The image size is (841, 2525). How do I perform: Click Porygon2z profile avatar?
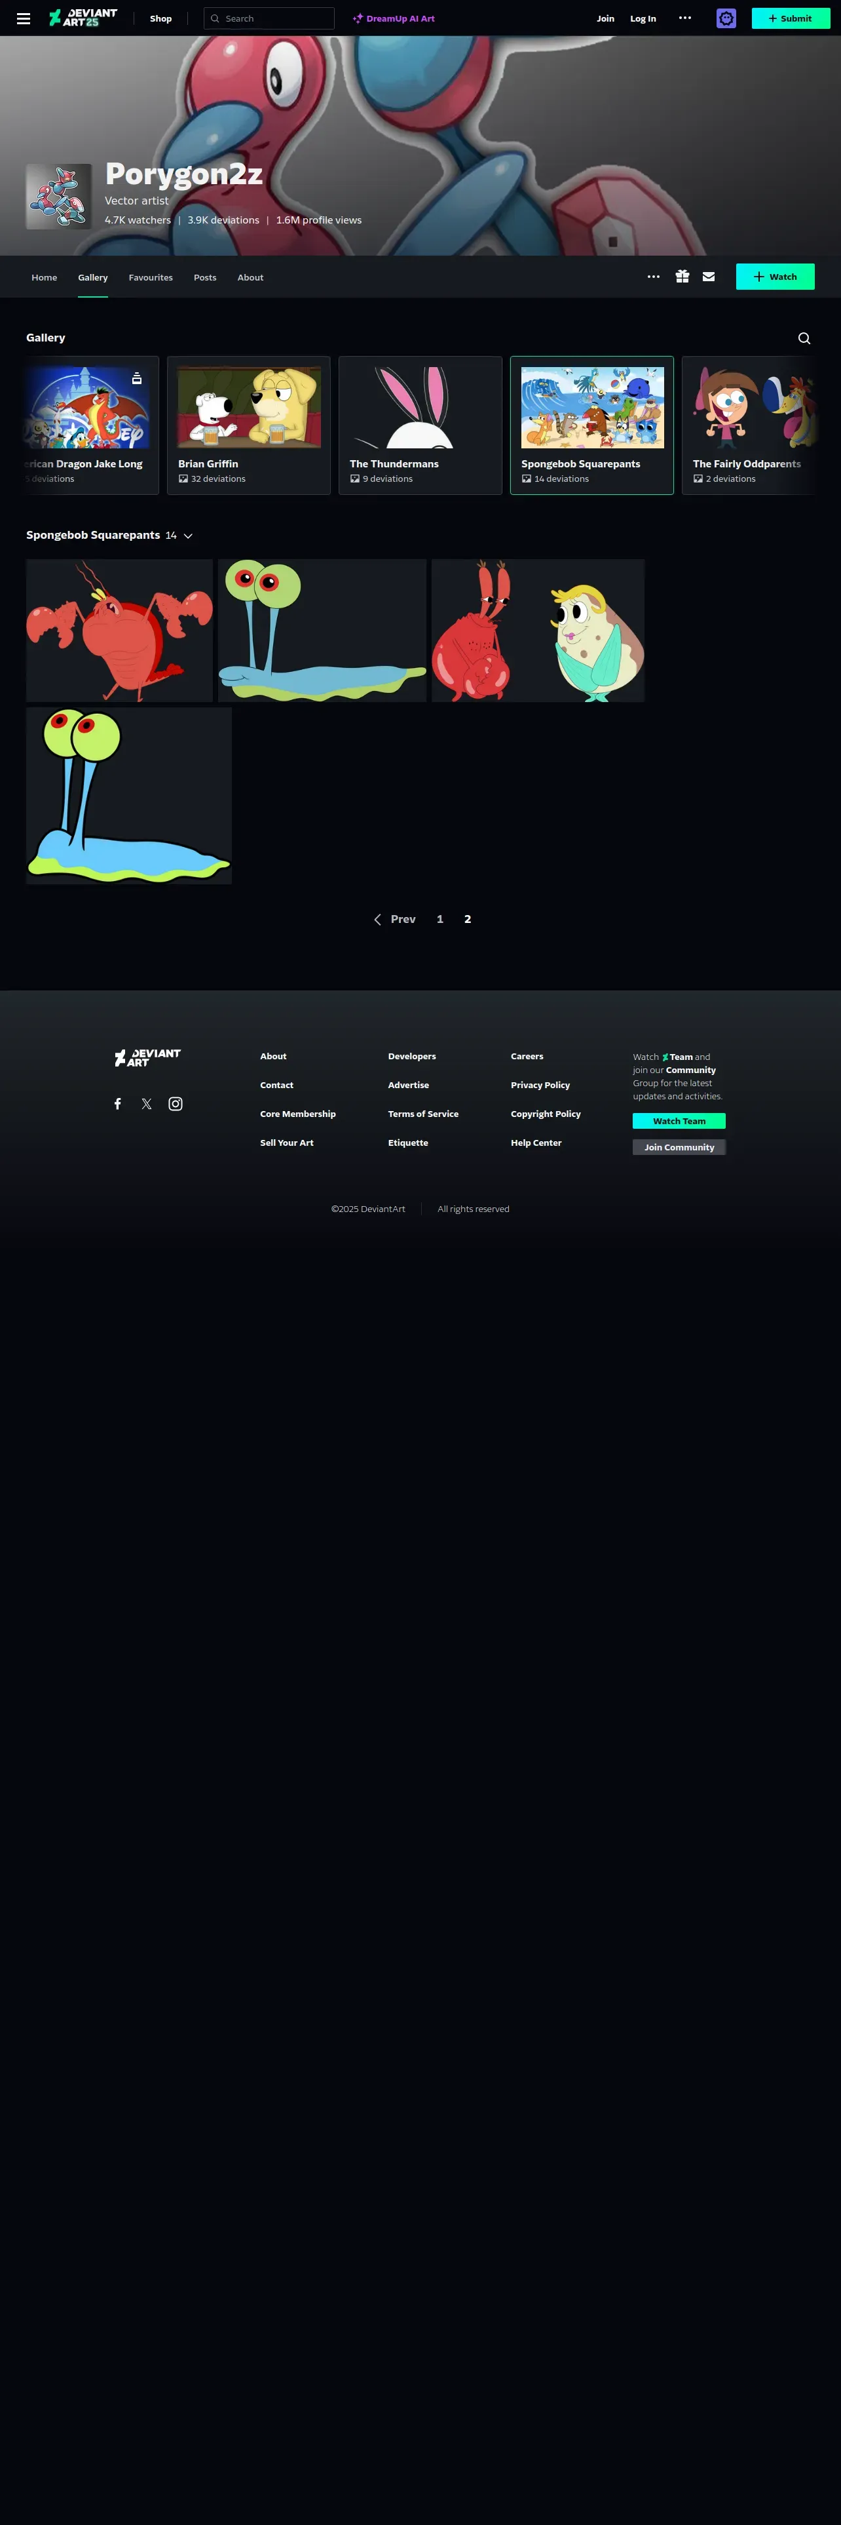click(x=59, y=196)
